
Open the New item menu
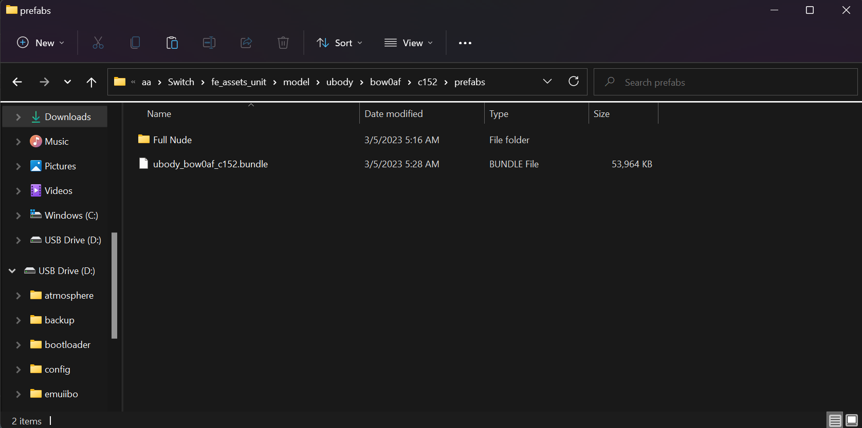pos(41,43)
